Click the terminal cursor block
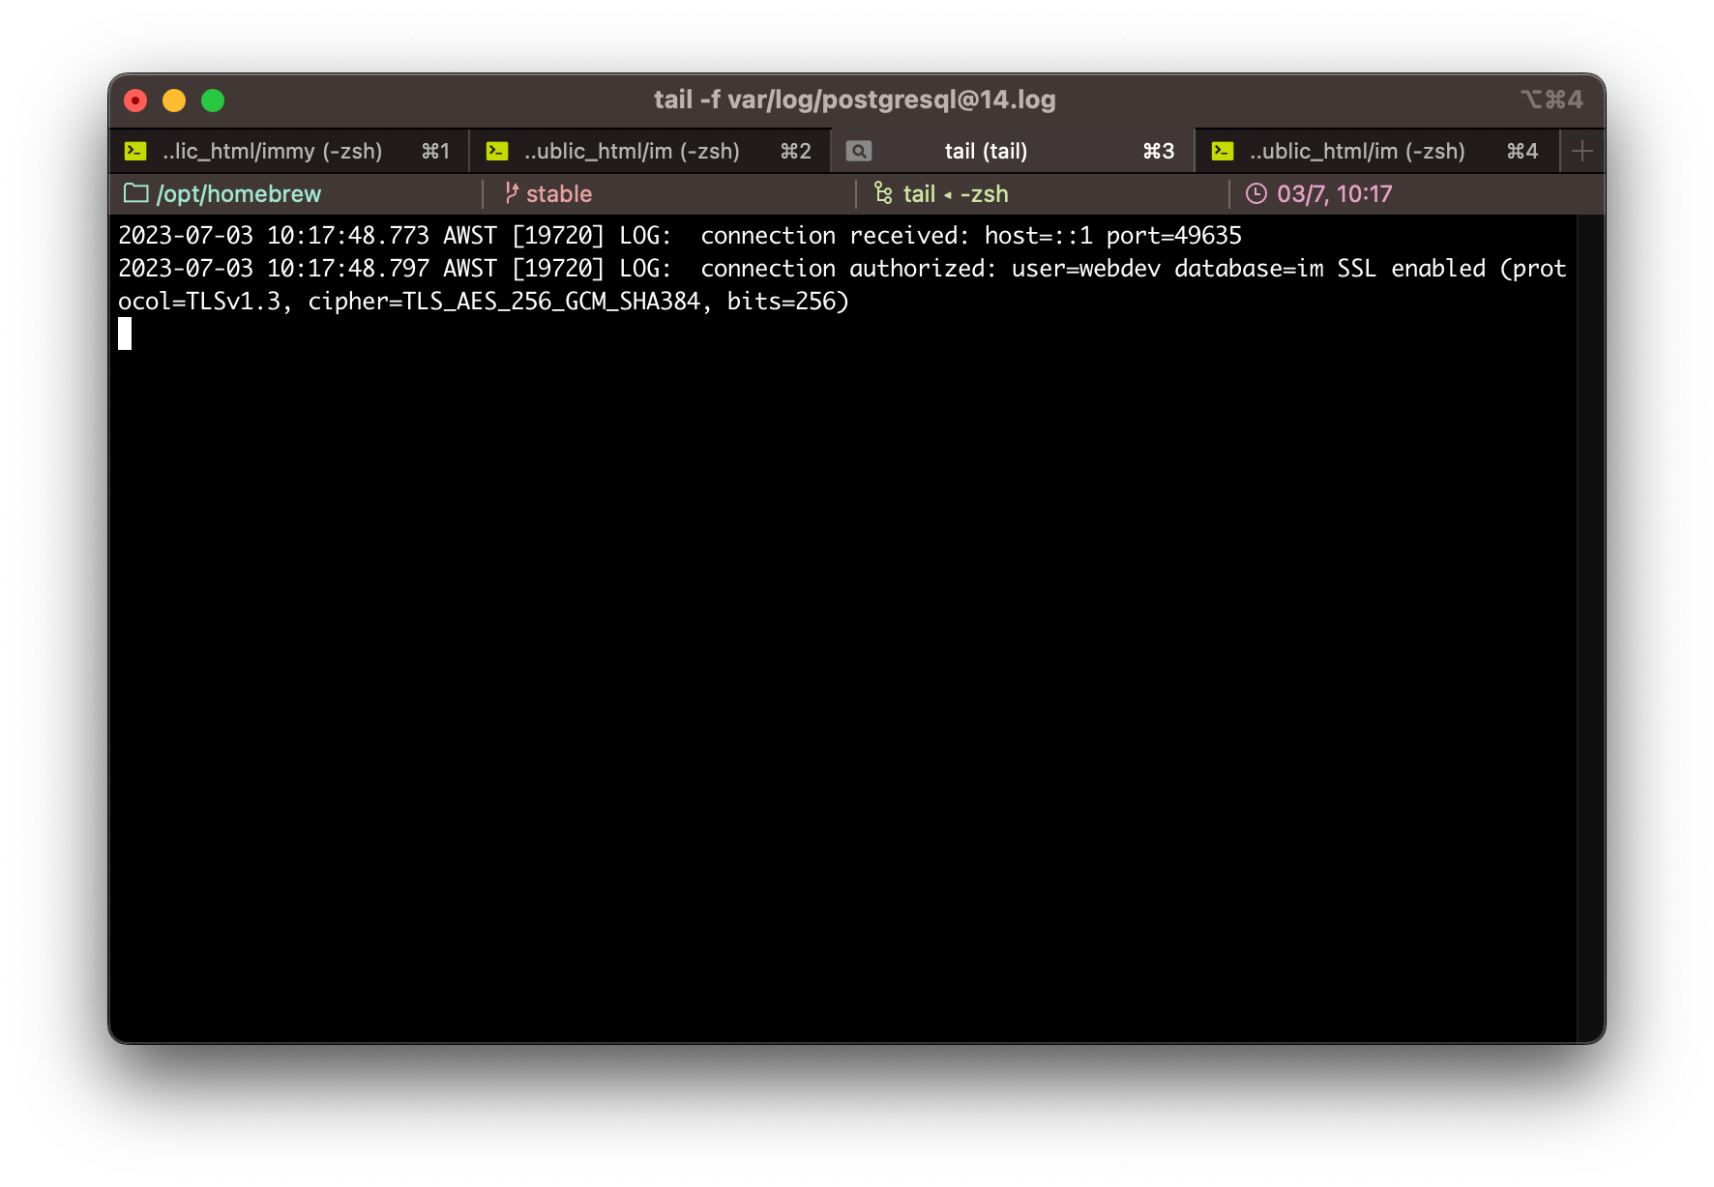This screenshot has width=1714, height=1187. [125, 334]
